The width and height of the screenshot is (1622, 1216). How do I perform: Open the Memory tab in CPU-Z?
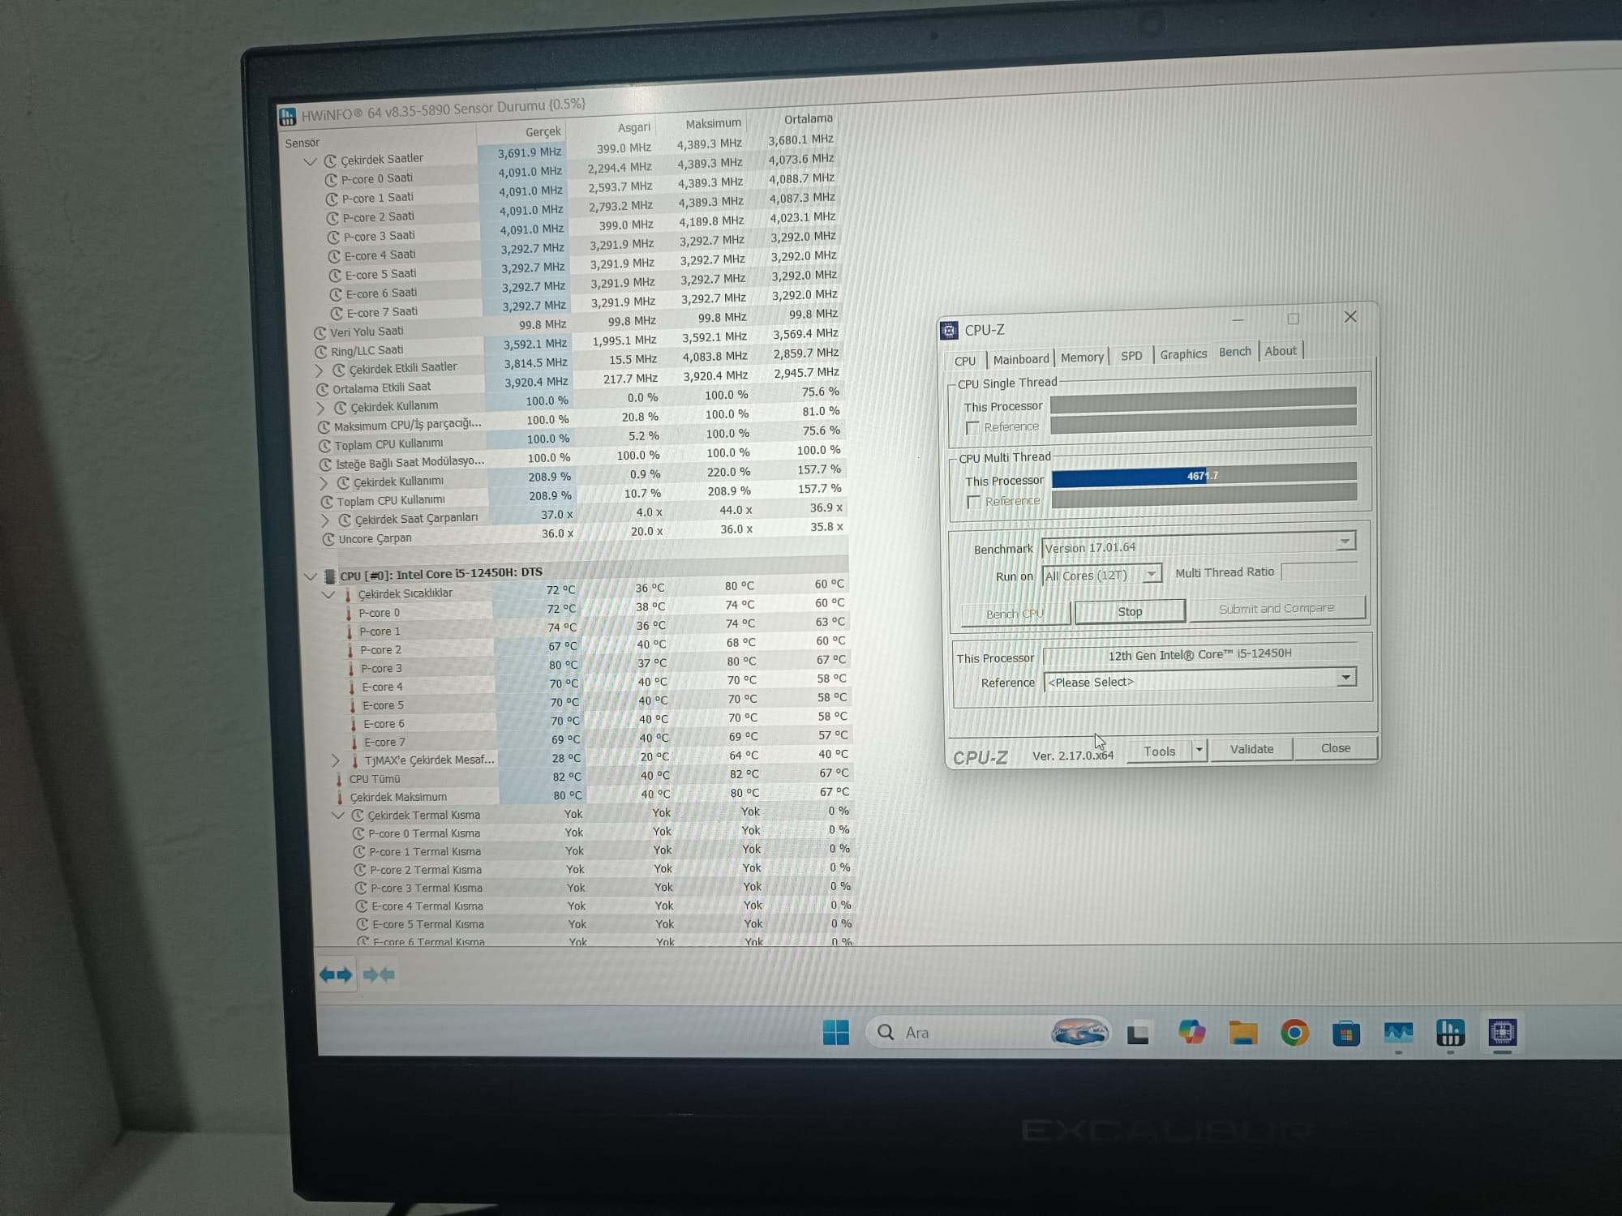(1082, 358)
